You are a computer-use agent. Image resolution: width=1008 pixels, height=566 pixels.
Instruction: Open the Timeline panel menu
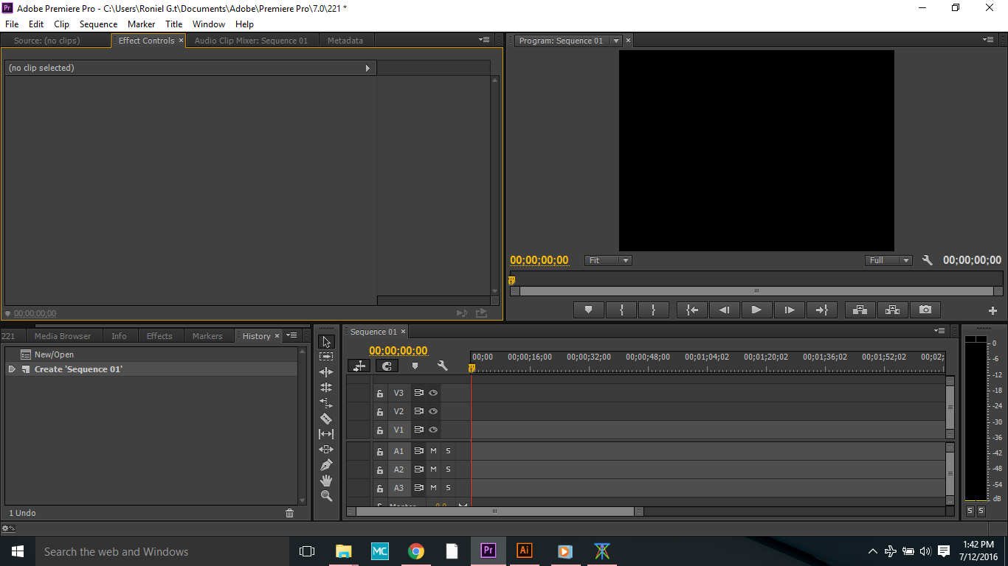tap(939, 331)
